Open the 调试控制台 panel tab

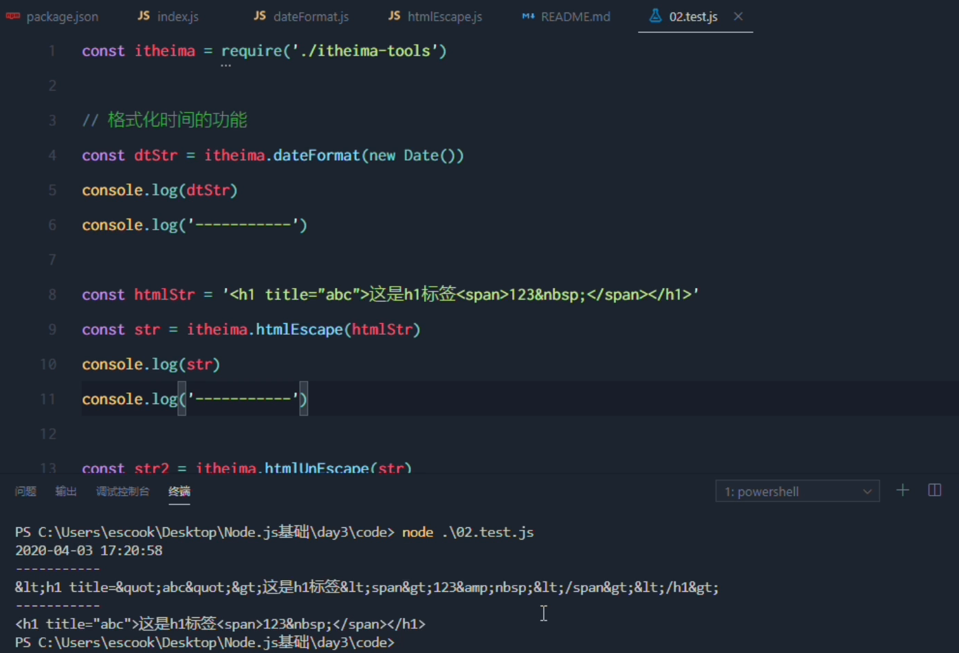click(122, 491)
